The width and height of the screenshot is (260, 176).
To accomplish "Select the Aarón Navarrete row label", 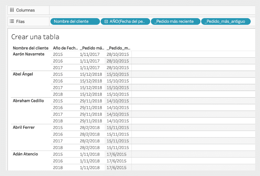I will (x=29, y=54).
